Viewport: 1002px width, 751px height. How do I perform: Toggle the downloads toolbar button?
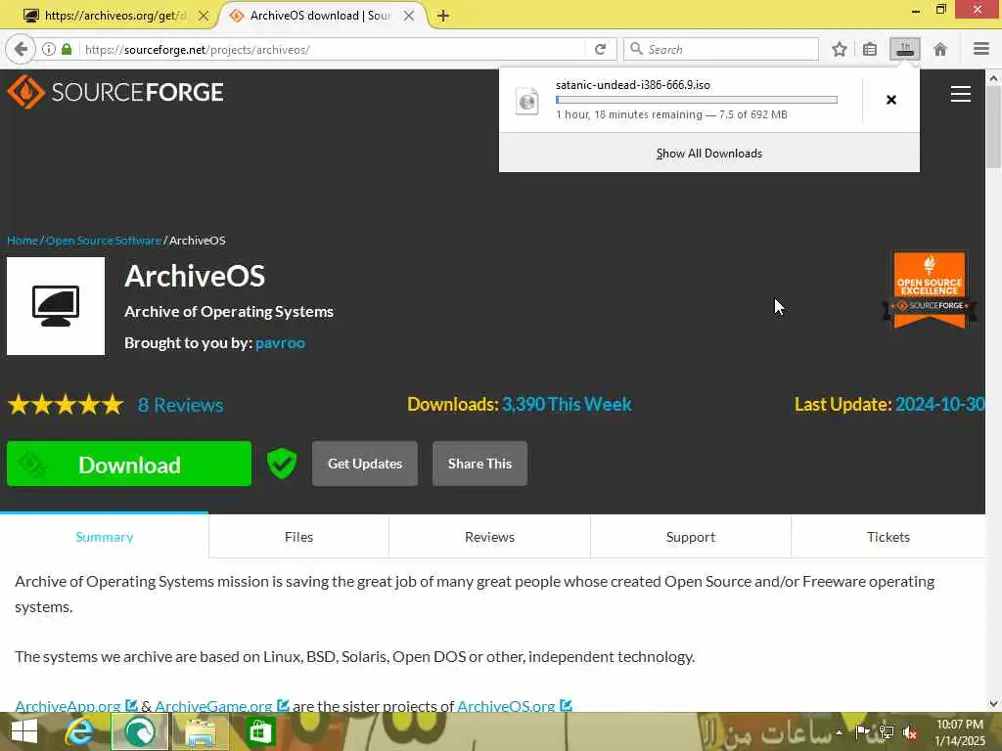[905, 49]
